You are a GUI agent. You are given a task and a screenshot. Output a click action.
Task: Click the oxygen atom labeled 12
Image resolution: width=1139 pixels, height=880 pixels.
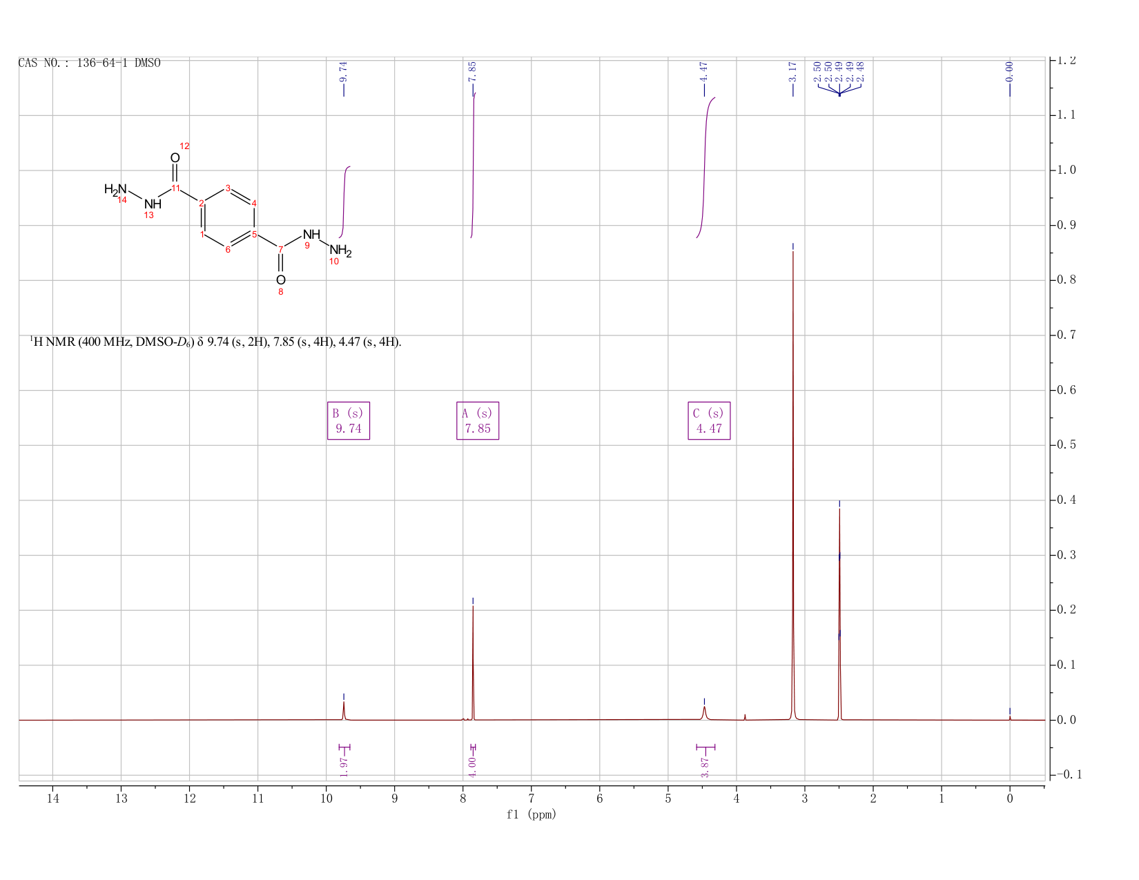[x=175, y=158]
